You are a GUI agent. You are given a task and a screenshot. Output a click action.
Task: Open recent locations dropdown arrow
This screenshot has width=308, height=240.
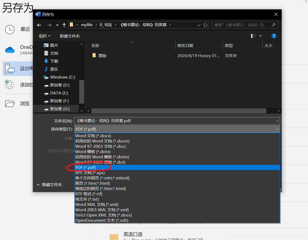(57, 25)
